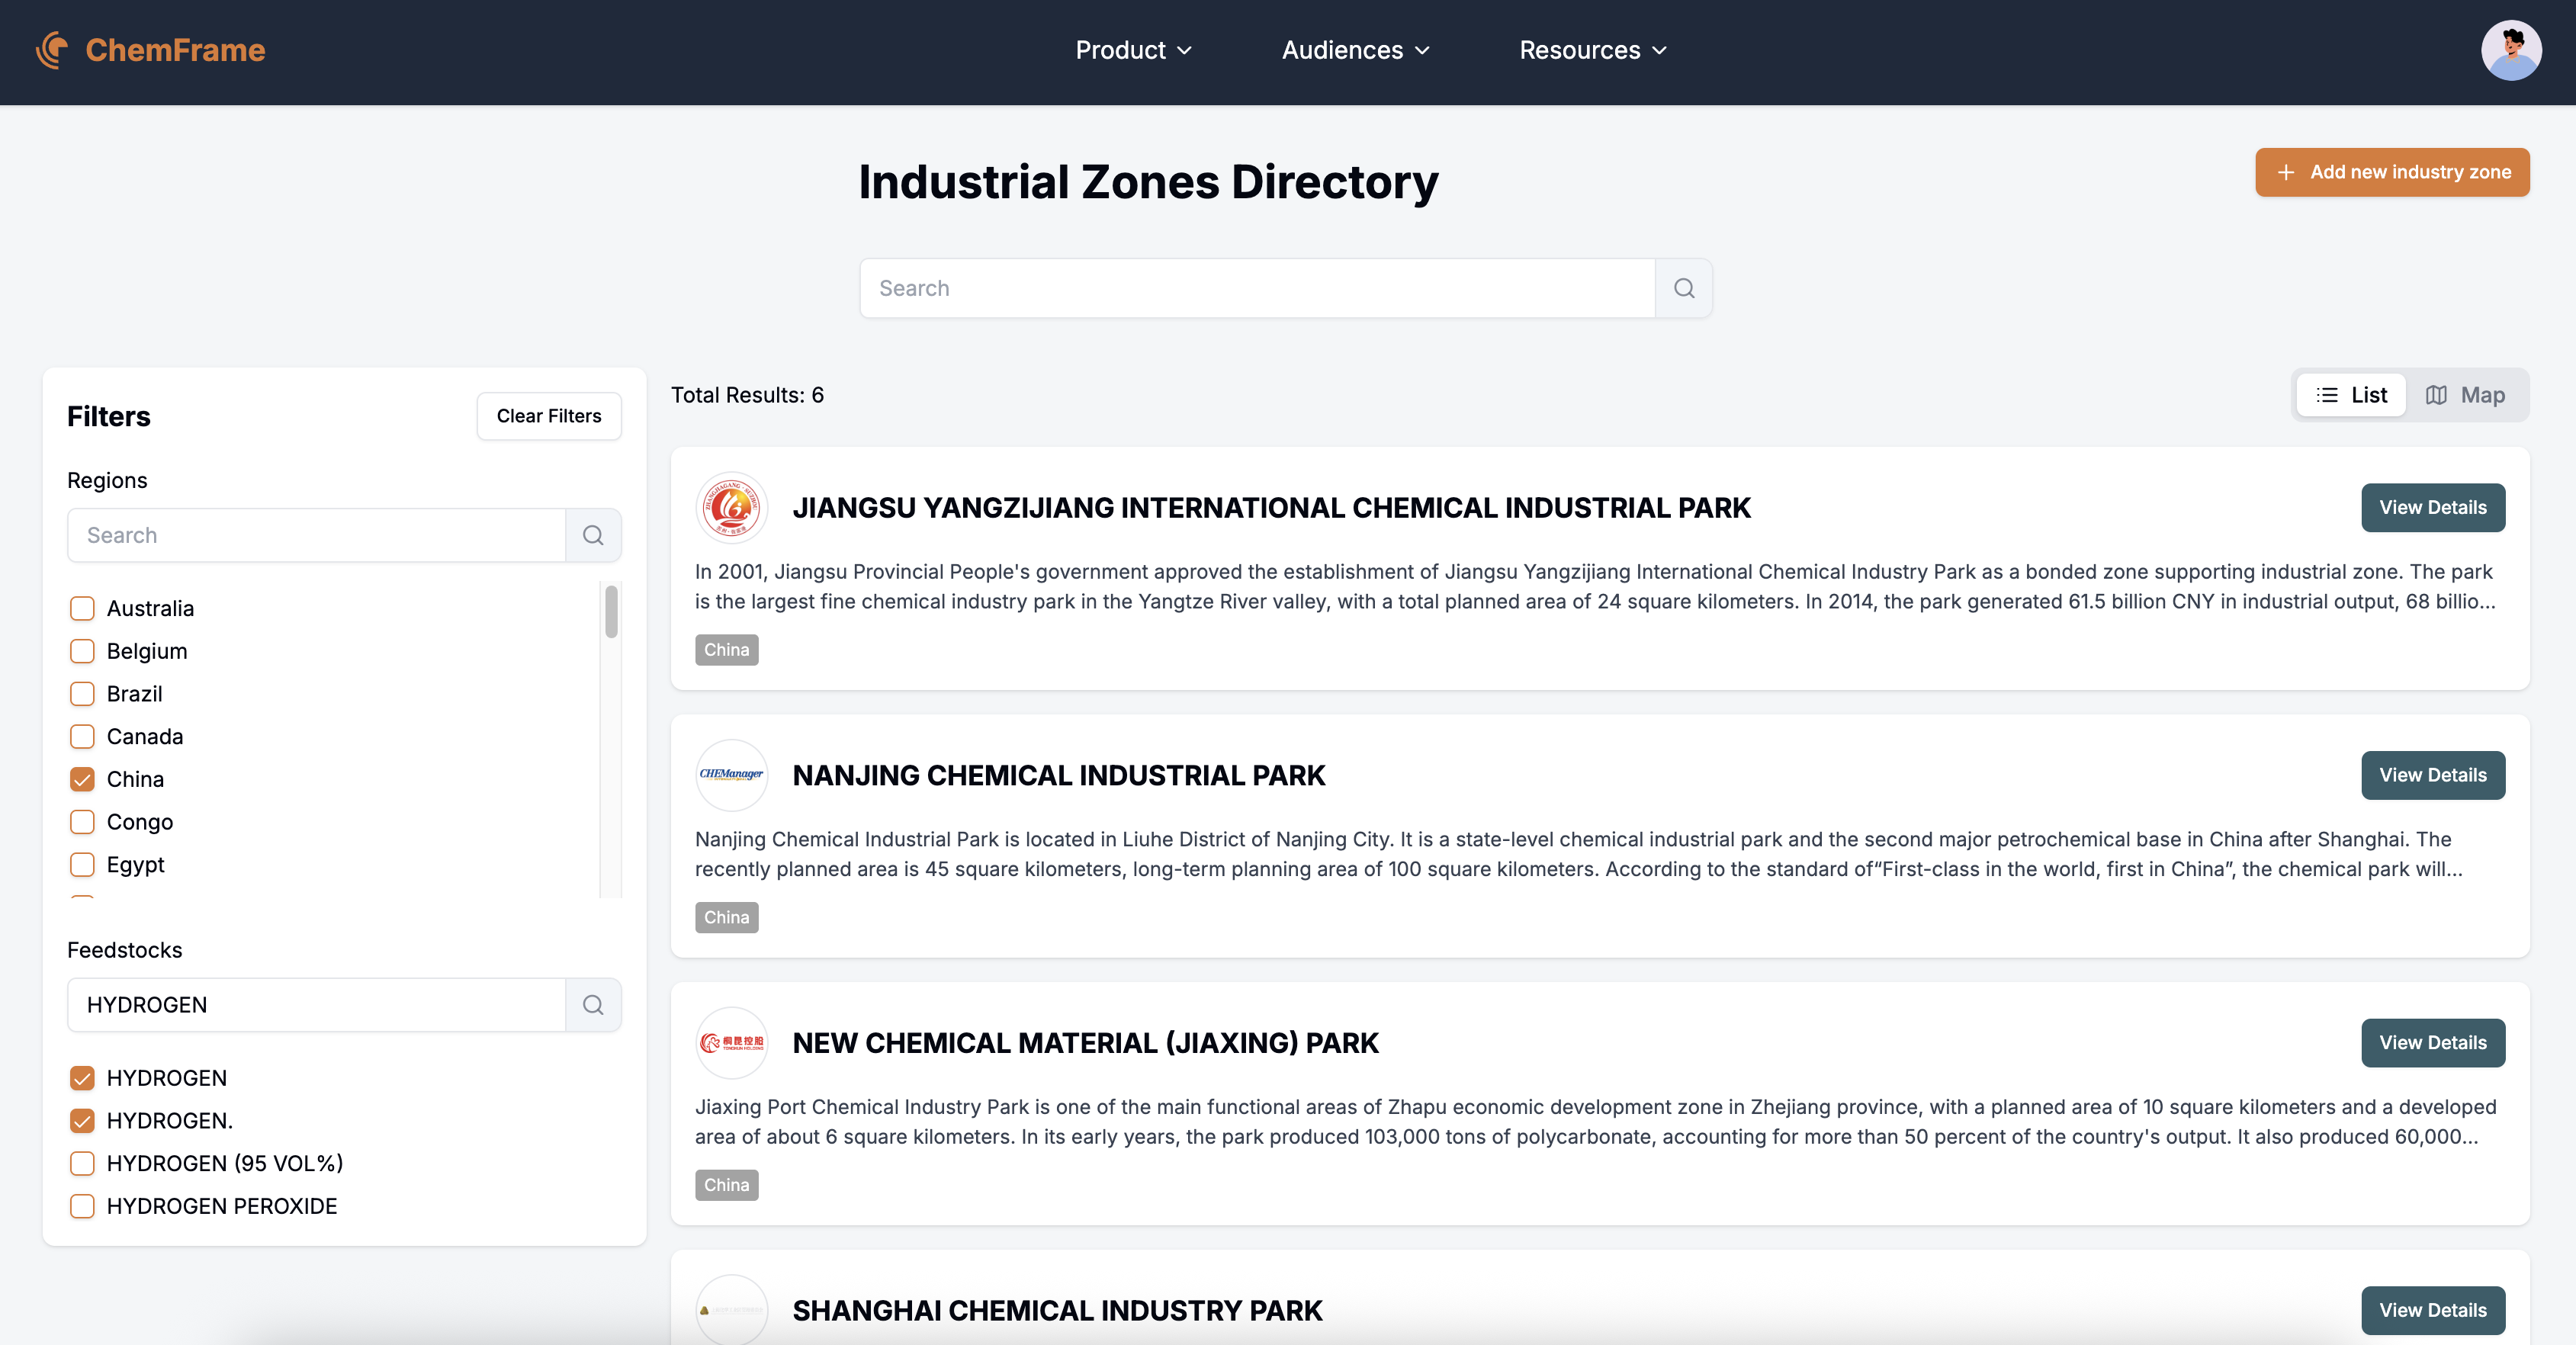Click the Clear Filters button
The height and width of the screenshot is (1345, 2576).
point(549,416)
